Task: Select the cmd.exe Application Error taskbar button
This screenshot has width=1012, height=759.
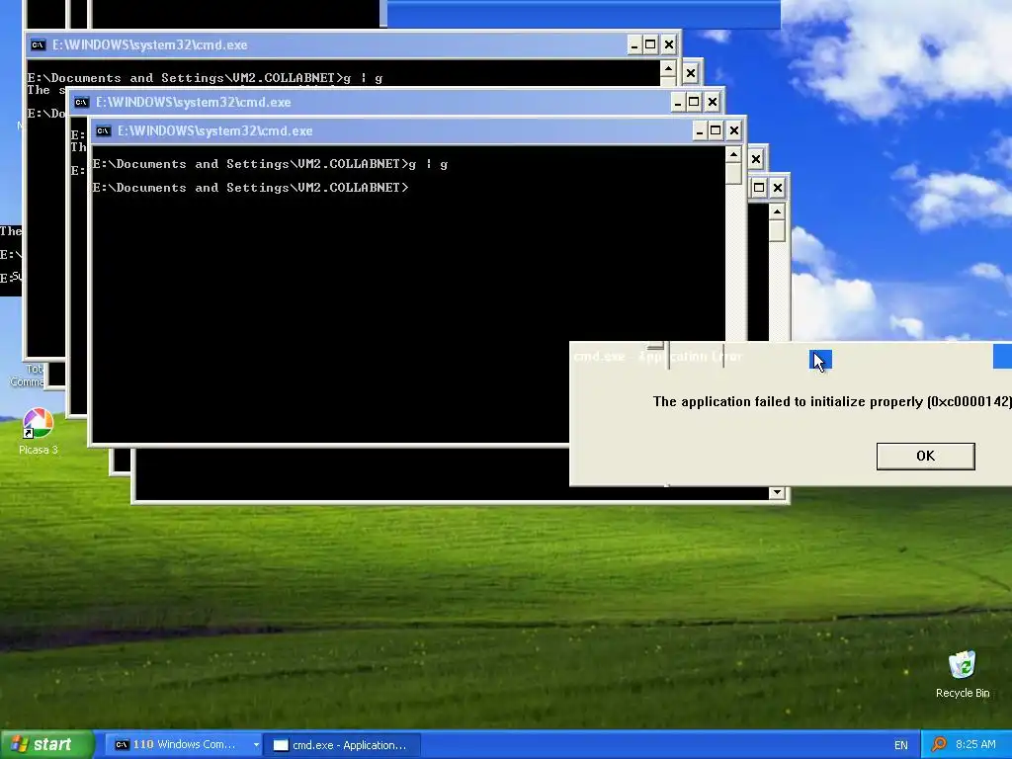Action: [x=343, y=745]
